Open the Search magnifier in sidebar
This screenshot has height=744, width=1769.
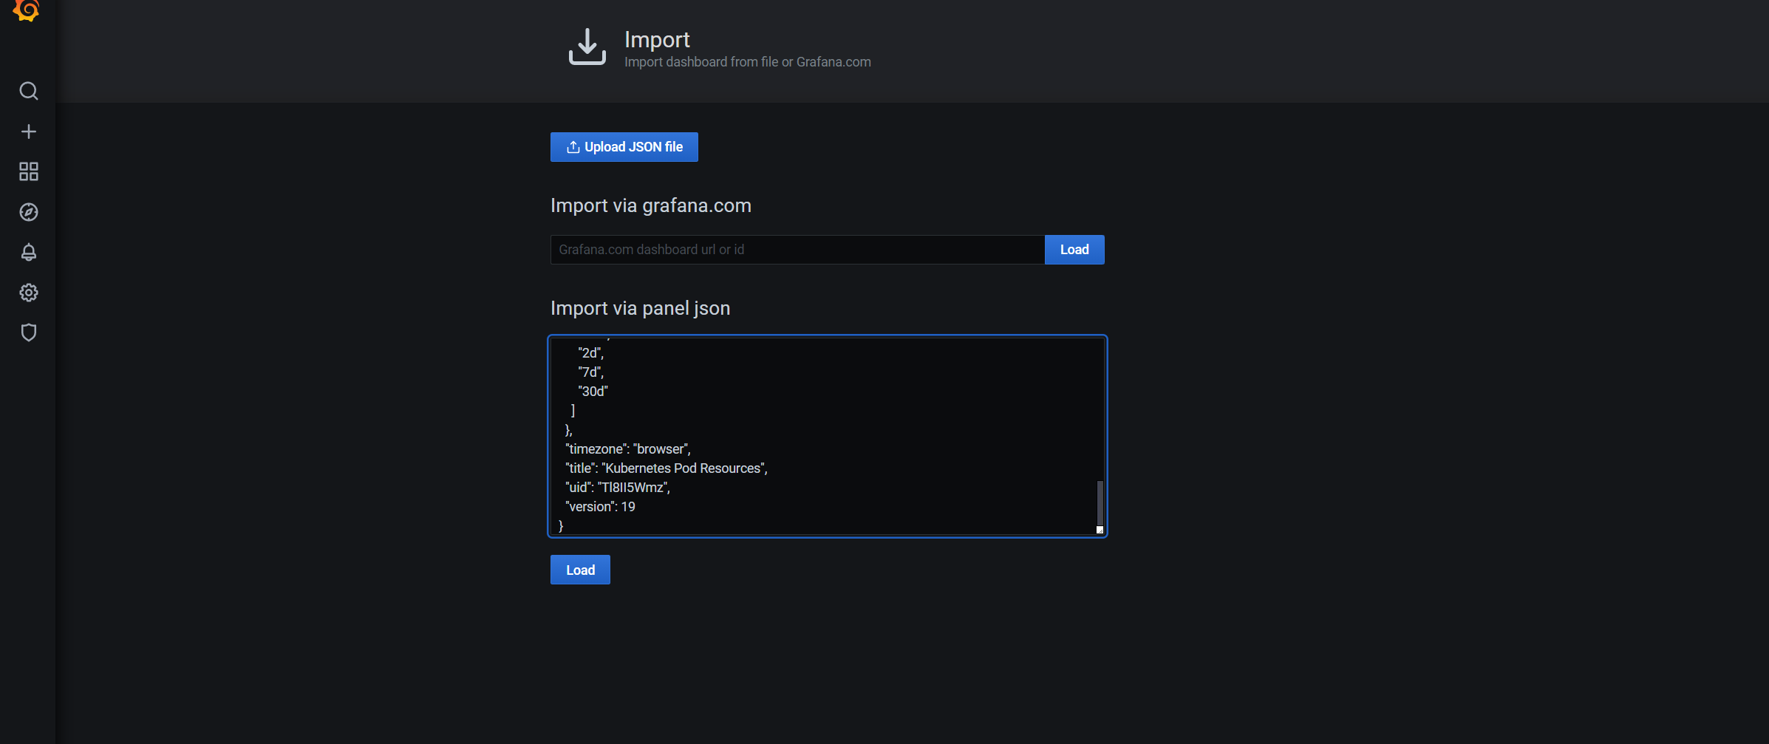(28, 91)
